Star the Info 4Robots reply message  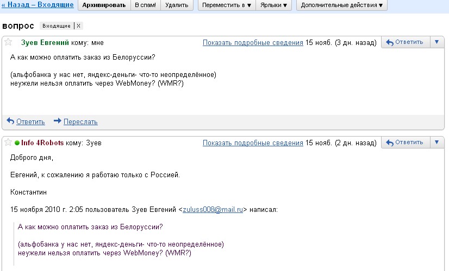pos(9,143)
